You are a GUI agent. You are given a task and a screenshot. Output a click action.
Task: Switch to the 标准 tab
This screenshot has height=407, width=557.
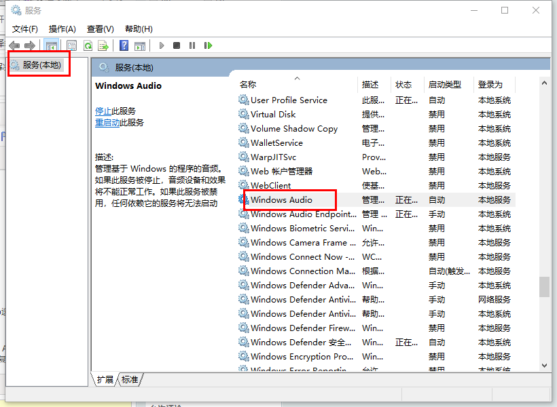(x=130, y=380)
